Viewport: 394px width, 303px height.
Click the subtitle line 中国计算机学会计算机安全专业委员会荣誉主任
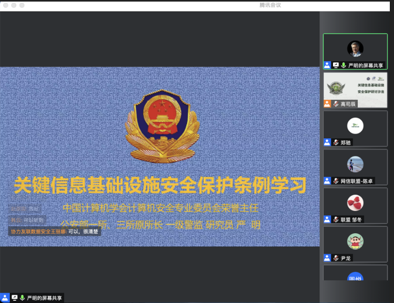(161, 208)
